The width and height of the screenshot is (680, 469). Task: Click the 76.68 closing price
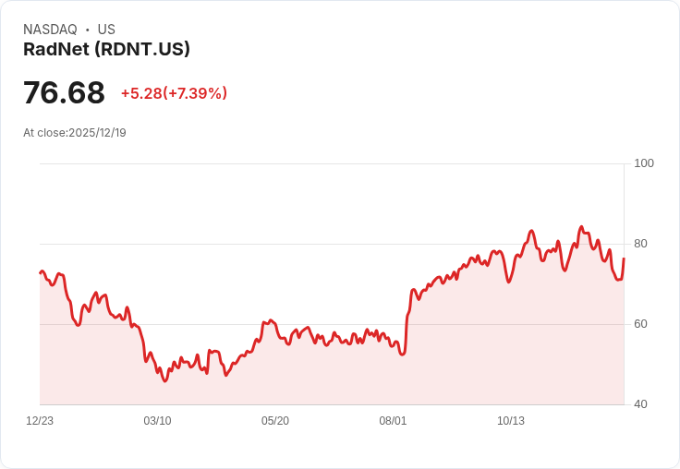[64, 92]
